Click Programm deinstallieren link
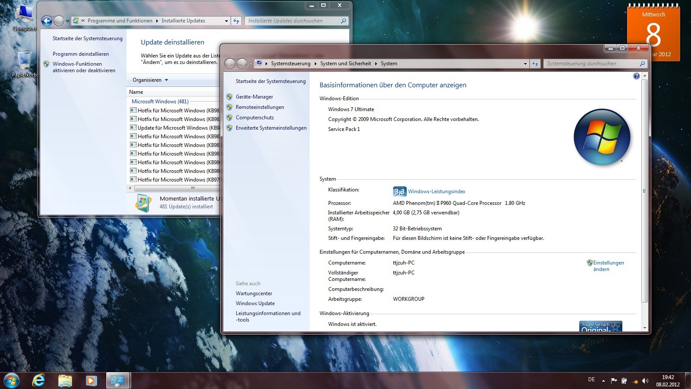The image size is (691, 389). click(x=81, y=54)
